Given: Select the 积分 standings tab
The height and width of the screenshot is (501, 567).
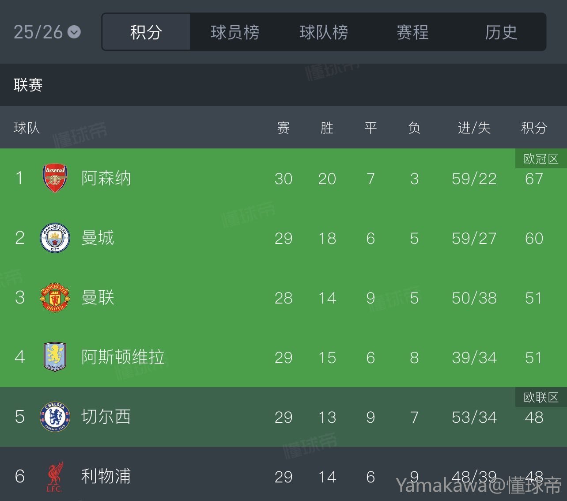Looking at the screenshot, I should (x=146, y=32).
